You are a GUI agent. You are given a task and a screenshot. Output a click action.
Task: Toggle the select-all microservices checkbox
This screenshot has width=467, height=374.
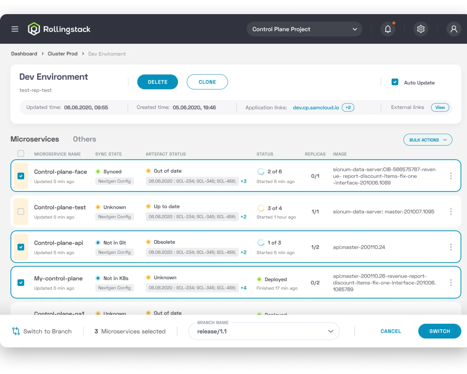pyautogui.click(x=21, y=154)
